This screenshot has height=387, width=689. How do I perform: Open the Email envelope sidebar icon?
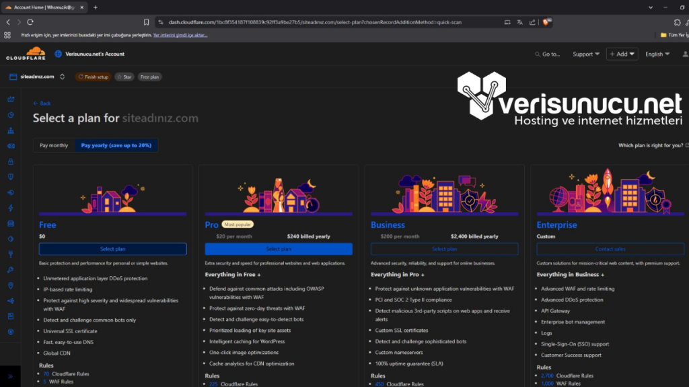click(11, 146)
